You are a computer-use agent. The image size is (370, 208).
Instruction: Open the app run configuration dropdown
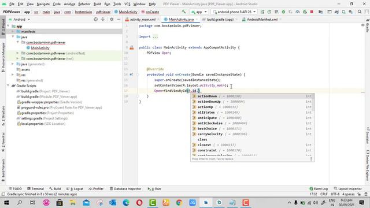click(x=199, y=12)
